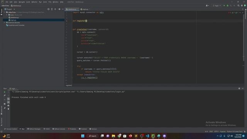This screenshot has height=139, width=247.
Task: Hide the Run panel with minus icon
Action: (x=243, y=88)
